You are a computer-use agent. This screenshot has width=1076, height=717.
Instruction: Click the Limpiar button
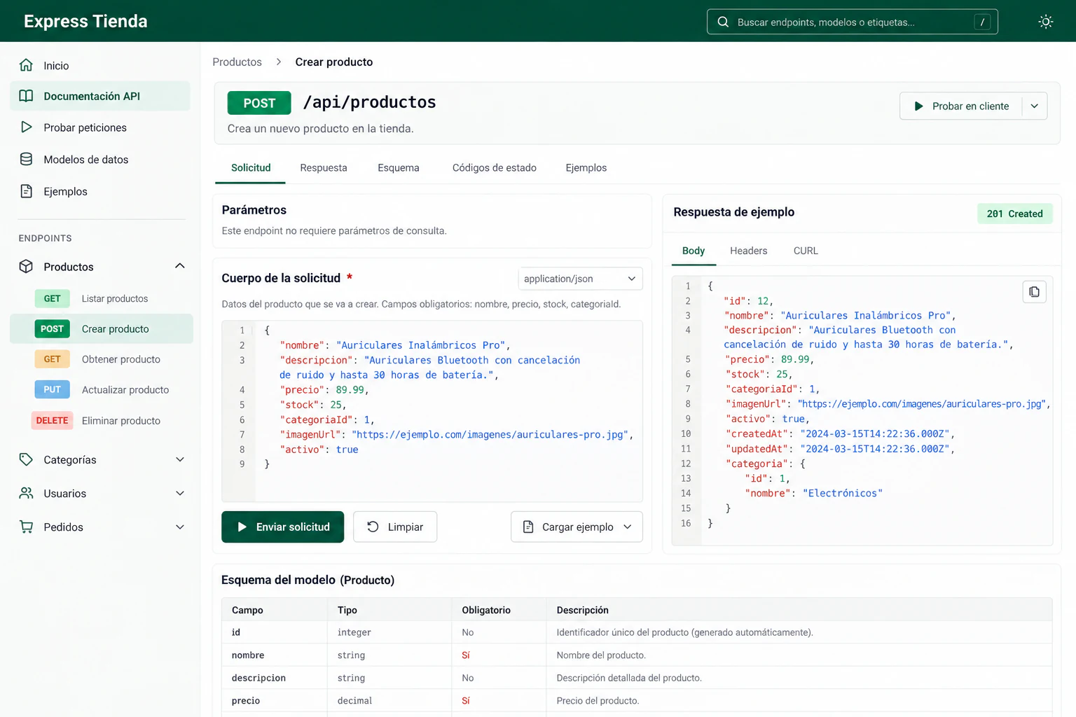395,527
